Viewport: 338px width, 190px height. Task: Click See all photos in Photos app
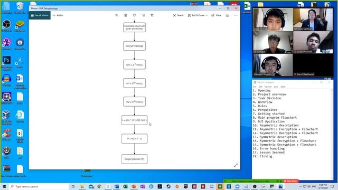pyautogui.click(x=40, y=15)
